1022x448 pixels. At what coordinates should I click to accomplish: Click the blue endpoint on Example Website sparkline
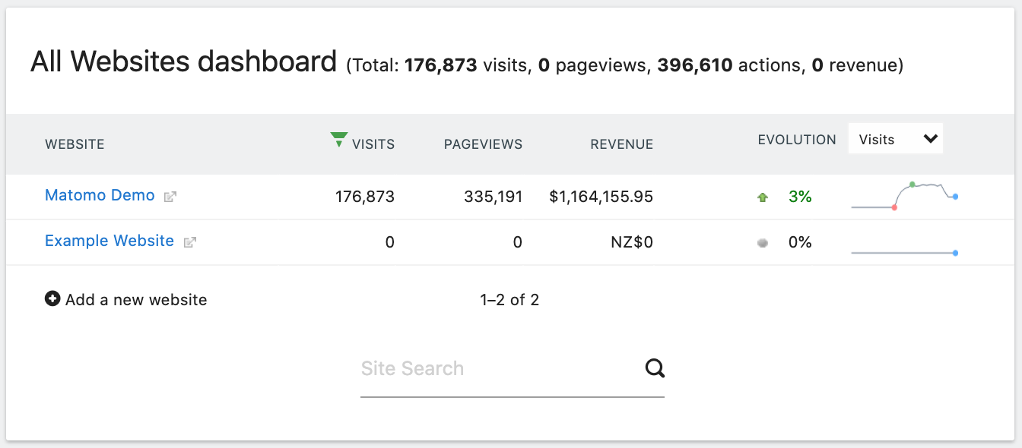click(x=955, y=254)
